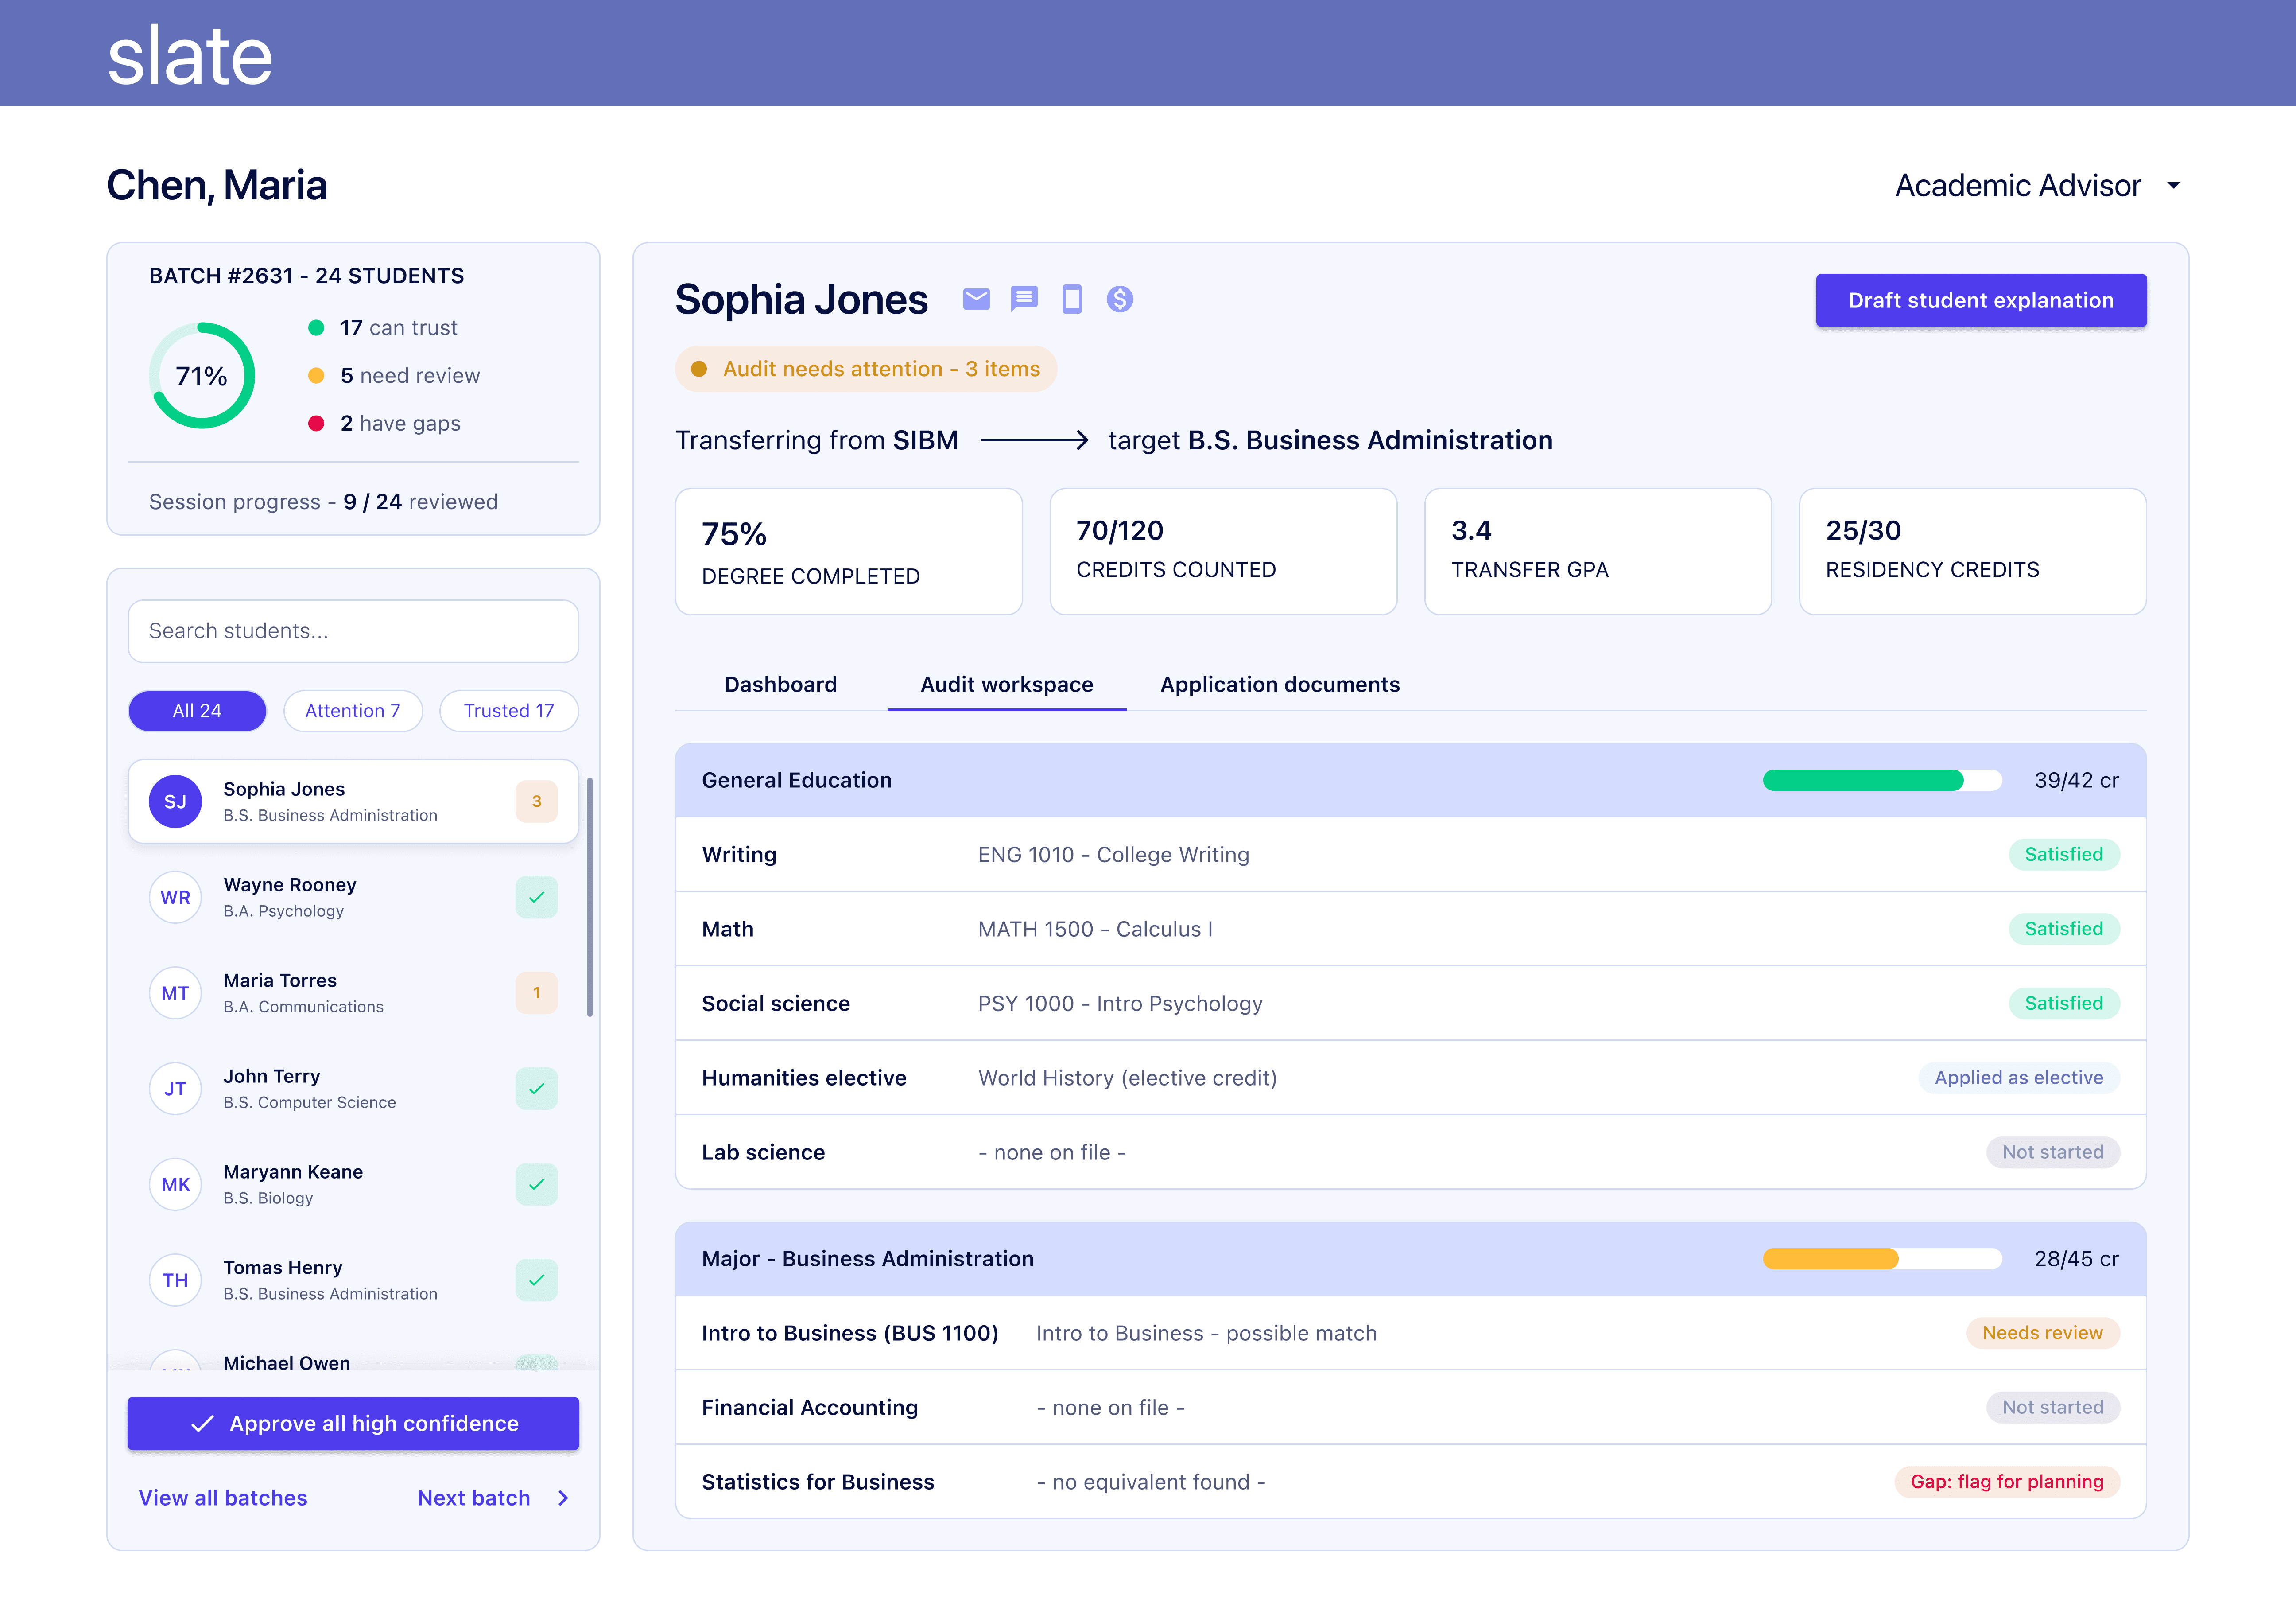The image size is (2296, 1603).
Task: Click the mobile phone icon in student header
Action: point(1072,299)
